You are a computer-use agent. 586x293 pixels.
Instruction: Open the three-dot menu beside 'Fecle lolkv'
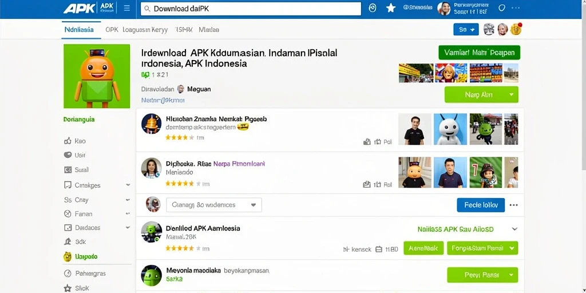click(x=513, y=205)
